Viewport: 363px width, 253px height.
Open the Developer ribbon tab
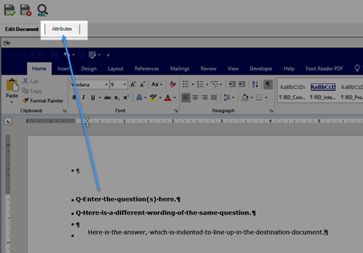point(261,69)
